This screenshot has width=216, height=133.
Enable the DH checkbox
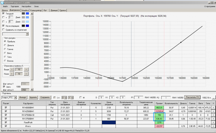point(55,98)
